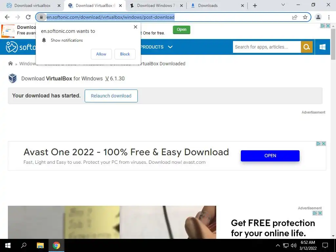The height and width of the screenshot is (252, 336).
Task: Click the Softonic logo
Action: click(21, 47)
